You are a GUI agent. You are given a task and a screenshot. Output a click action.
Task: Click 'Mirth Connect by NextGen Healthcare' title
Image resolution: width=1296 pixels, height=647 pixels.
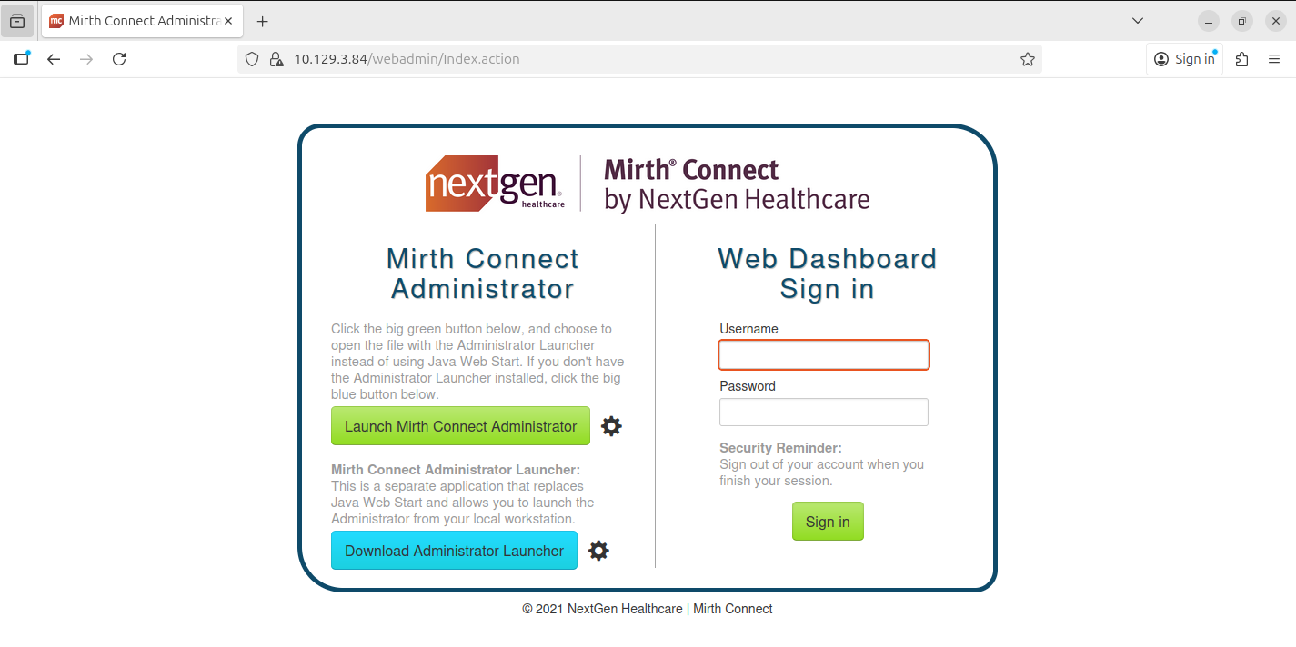[737, 184]
